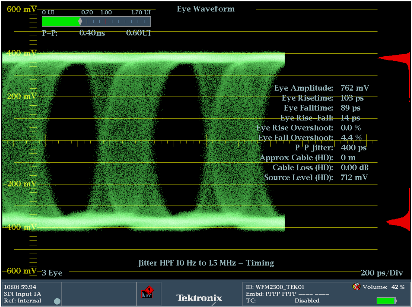Click the 1080i 59.94 format label
The height and width of the screenshot is (307, 412).
click(20, 287)
